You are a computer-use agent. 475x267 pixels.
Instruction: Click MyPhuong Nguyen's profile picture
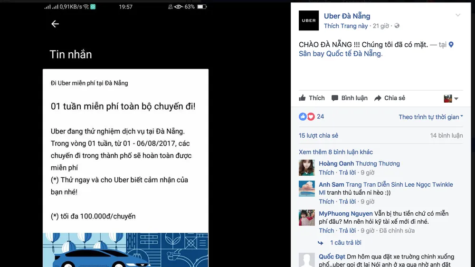(x=306, y=218)
